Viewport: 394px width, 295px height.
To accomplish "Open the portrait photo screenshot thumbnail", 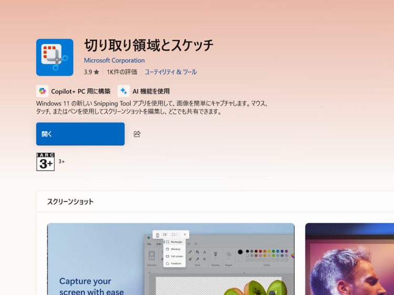I will [x=349, y=259].
